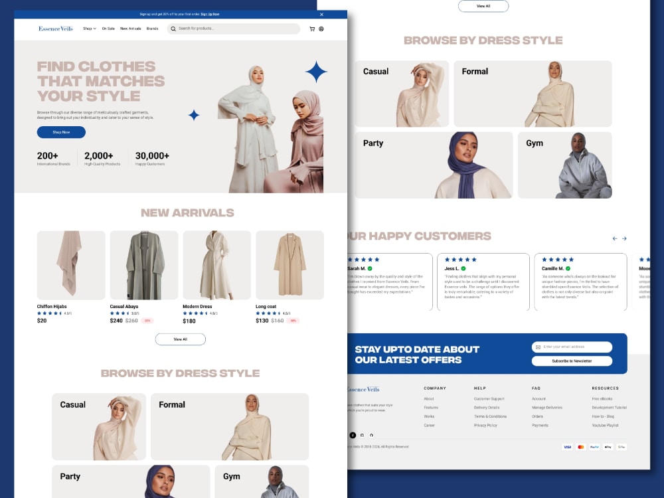
Task: View the Casual Abaya product image
Action: click(x=144, y=265)
